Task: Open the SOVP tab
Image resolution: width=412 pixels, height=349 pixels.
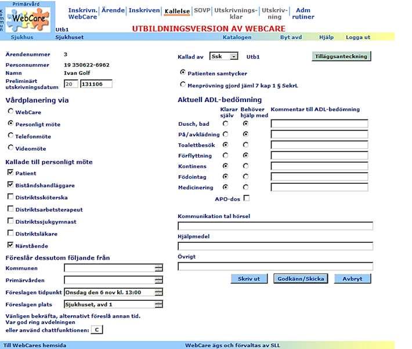Action: [x=202, y=10]
